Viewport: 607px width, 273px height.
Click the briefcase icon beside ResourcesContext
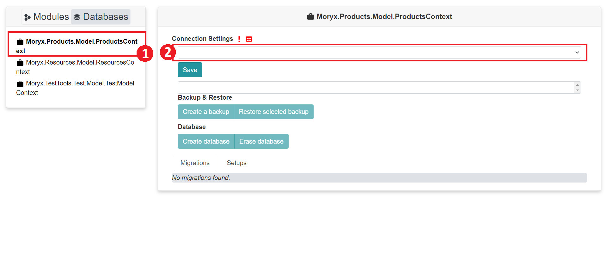pos(20,63)
